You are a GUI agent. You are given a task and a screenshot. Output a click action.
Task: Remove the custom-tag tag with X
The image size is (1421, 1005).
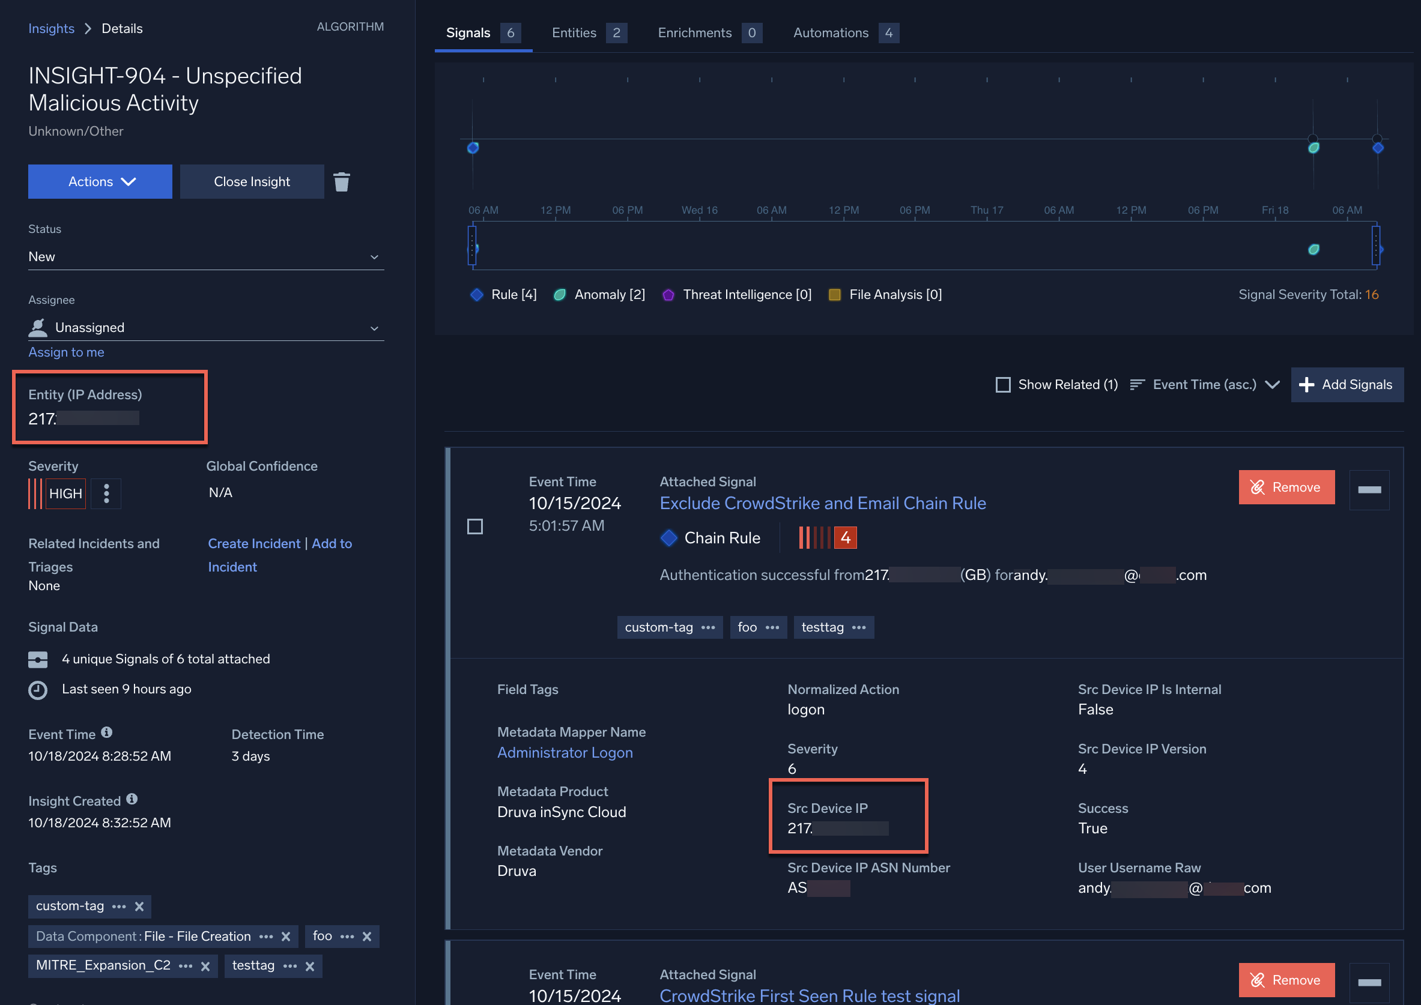[139, 906]
